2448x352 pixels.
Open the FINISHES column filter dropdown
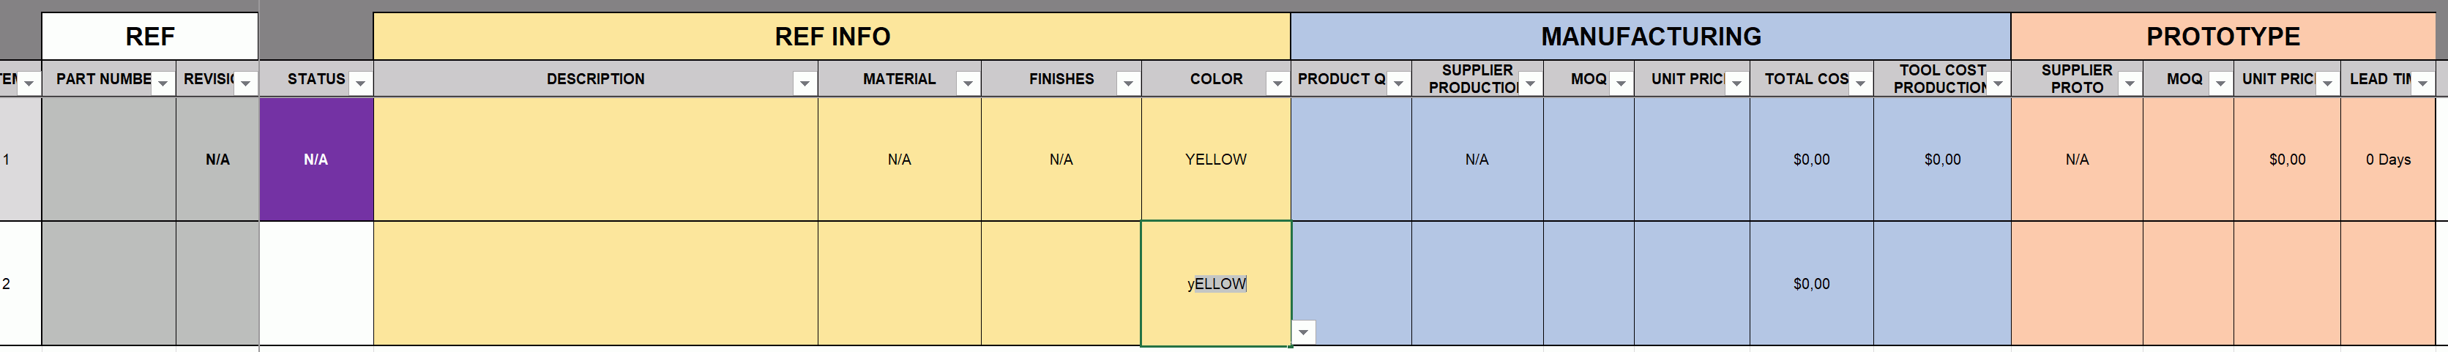pyautogui.click(x=1127, y=84)
